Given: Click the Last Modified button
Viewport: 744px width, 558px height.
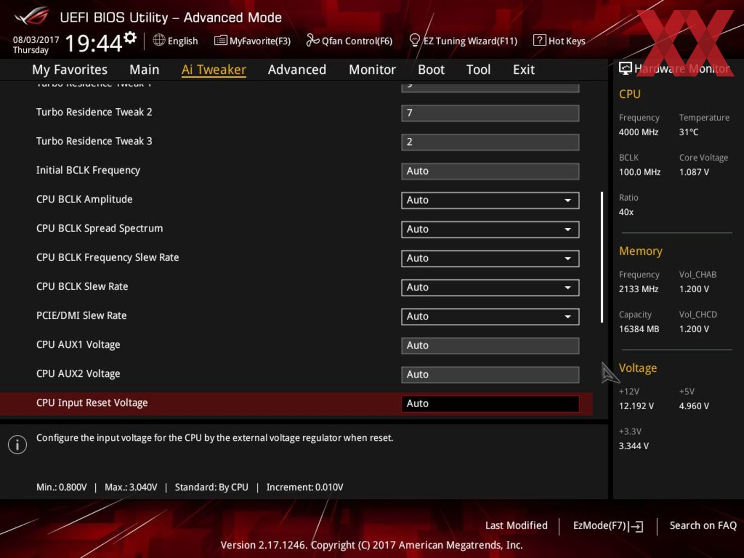Looking at the screenshot, I should (516, 525).
